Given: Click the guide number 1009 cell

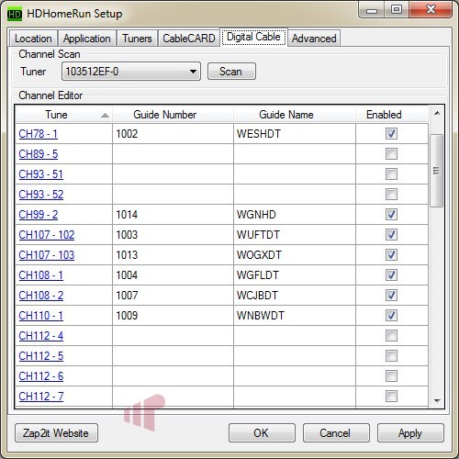Looking at the screenshot, I should (173, 316).
